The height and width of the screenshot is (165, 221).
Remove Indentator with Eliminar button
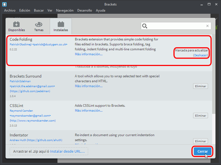click(201, 141)
